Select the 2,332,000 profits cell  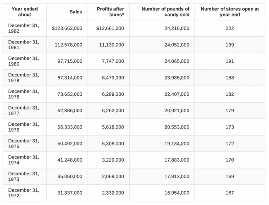coord(113,193)
